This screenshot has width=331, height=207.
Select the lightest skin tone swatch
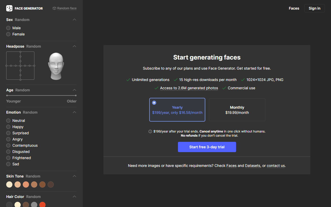[9, 184]
